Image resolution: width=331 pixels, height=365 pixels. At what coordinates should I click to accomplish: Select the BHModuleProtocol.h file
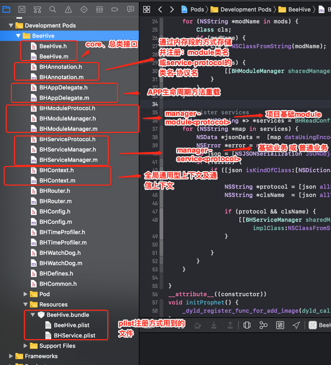(x=63, y=108)
